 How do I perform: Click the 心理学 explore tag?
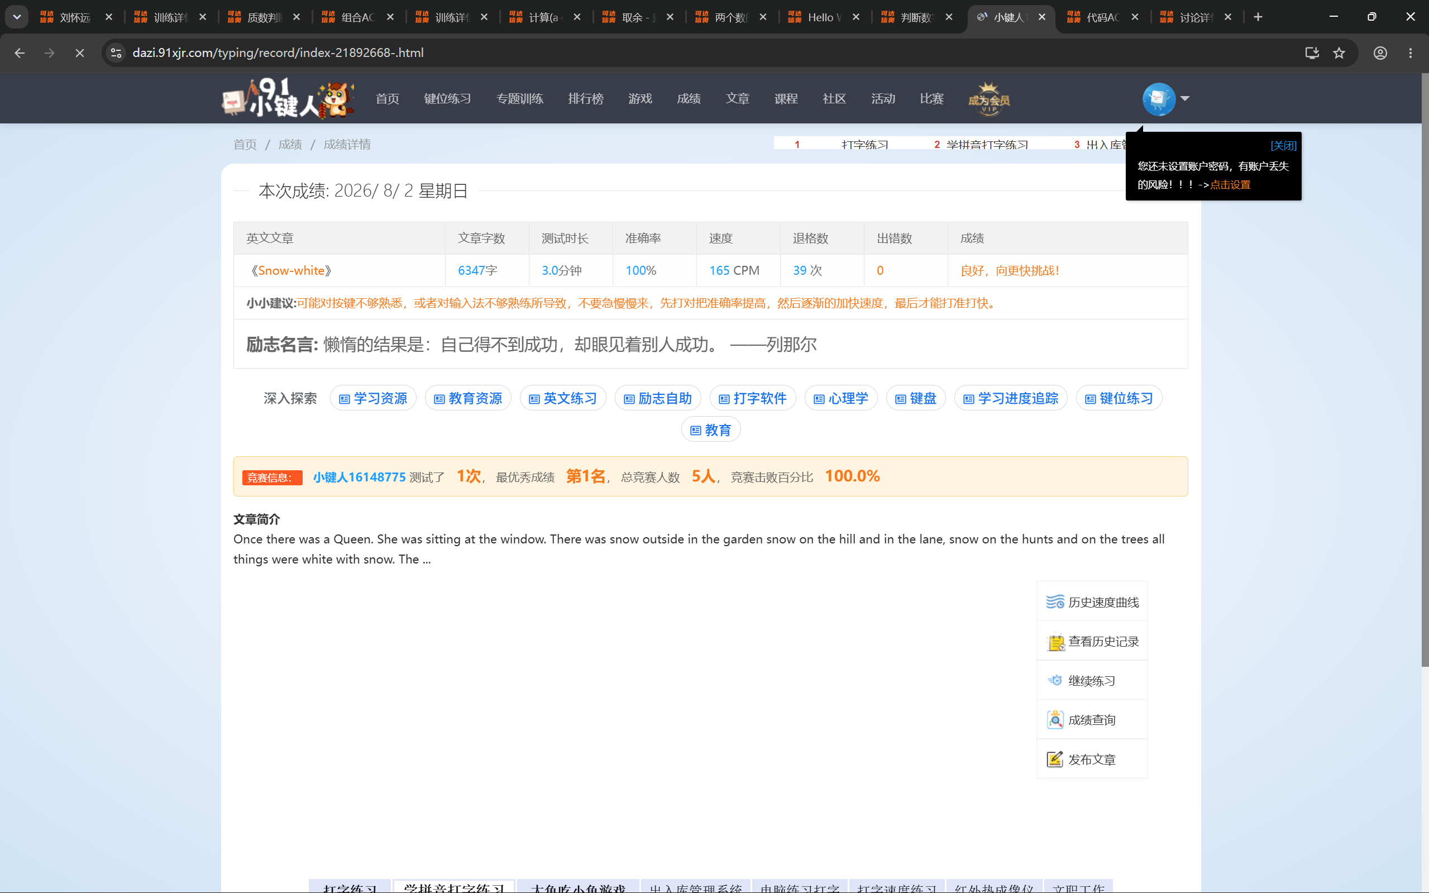pos(841,398)
